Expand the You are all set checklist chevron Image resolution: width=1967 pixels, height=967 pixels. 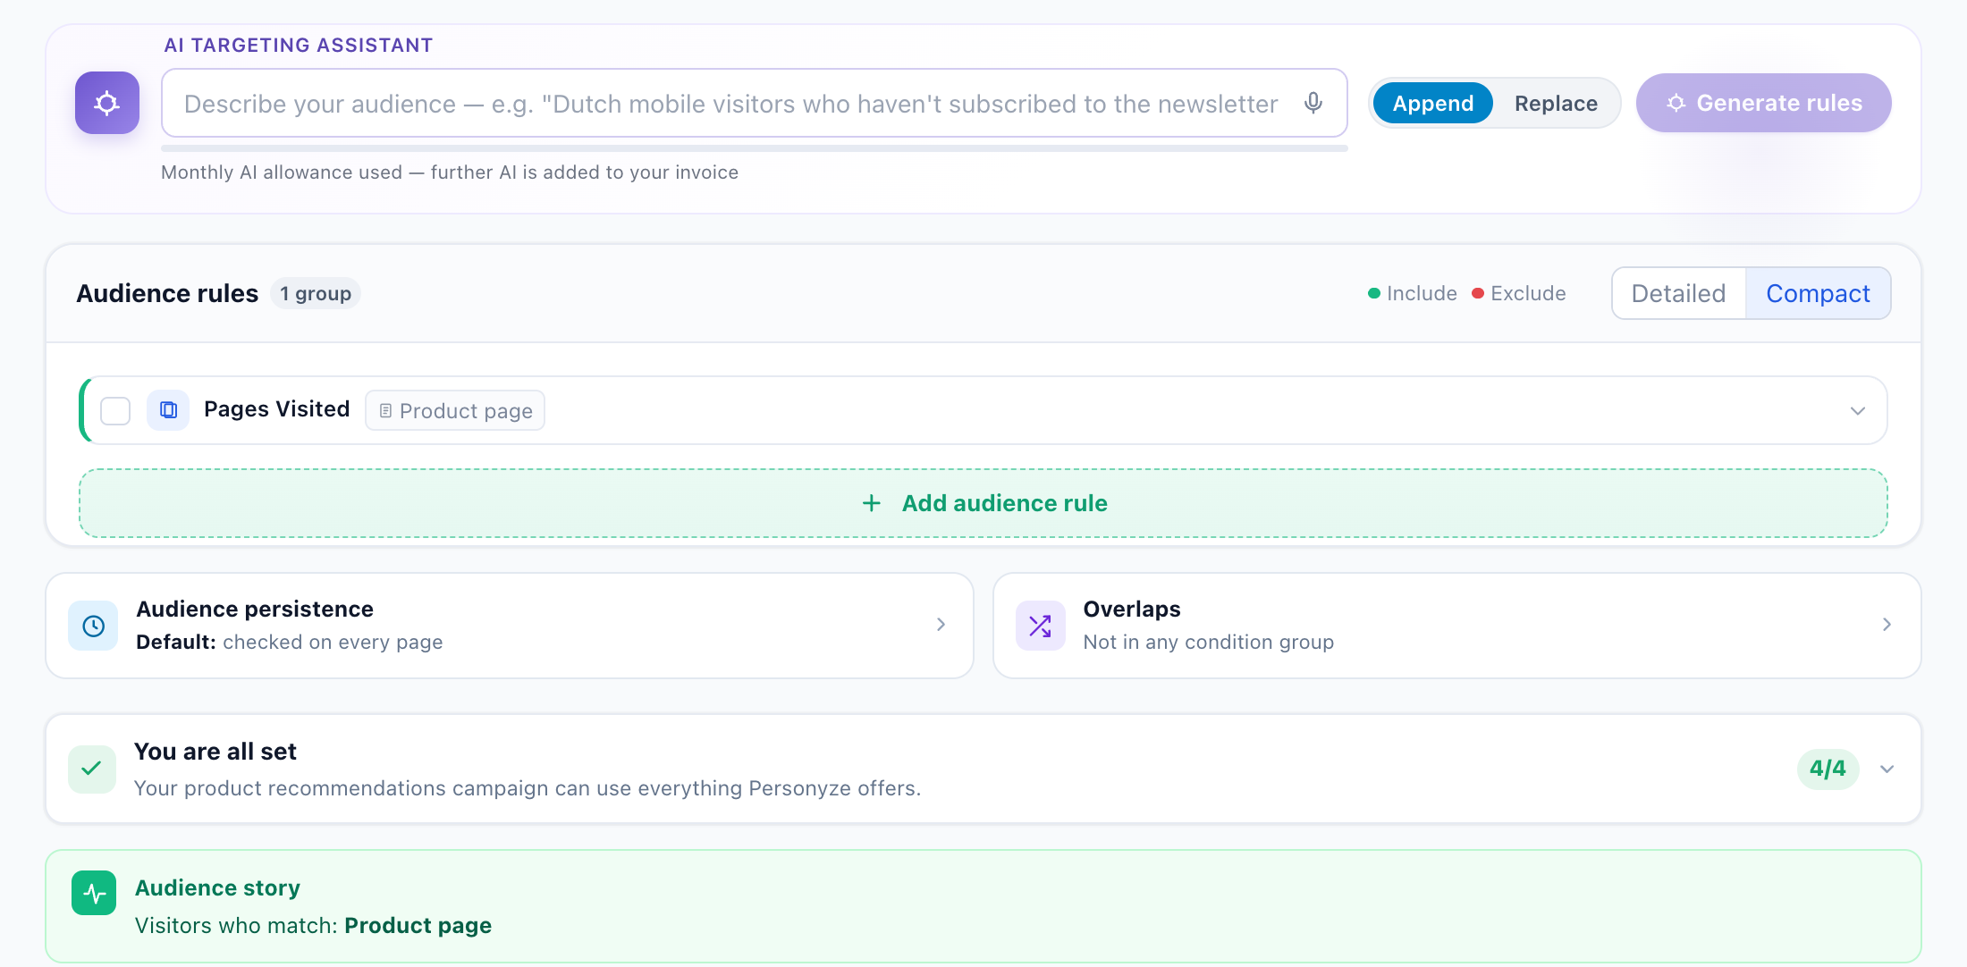(x=1887, y=769)
